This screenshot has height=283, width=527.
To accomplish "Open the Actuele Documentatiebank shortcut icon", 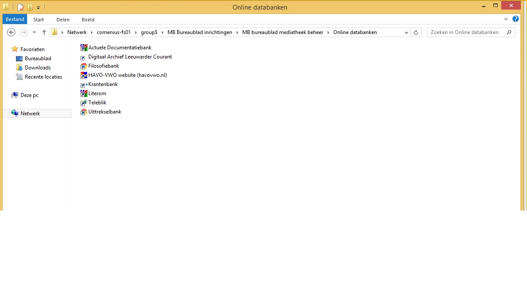I will coord(84,48).
